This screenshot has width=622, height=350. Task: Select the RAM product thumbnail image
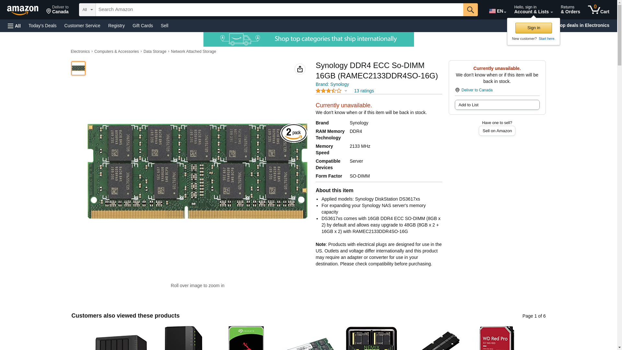(78, 68)
